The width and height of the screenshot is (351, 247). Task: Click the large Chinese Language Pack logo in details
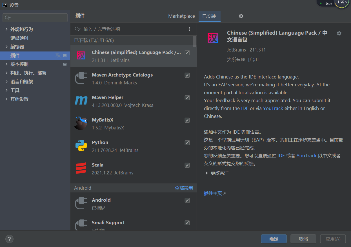point(213,38)
